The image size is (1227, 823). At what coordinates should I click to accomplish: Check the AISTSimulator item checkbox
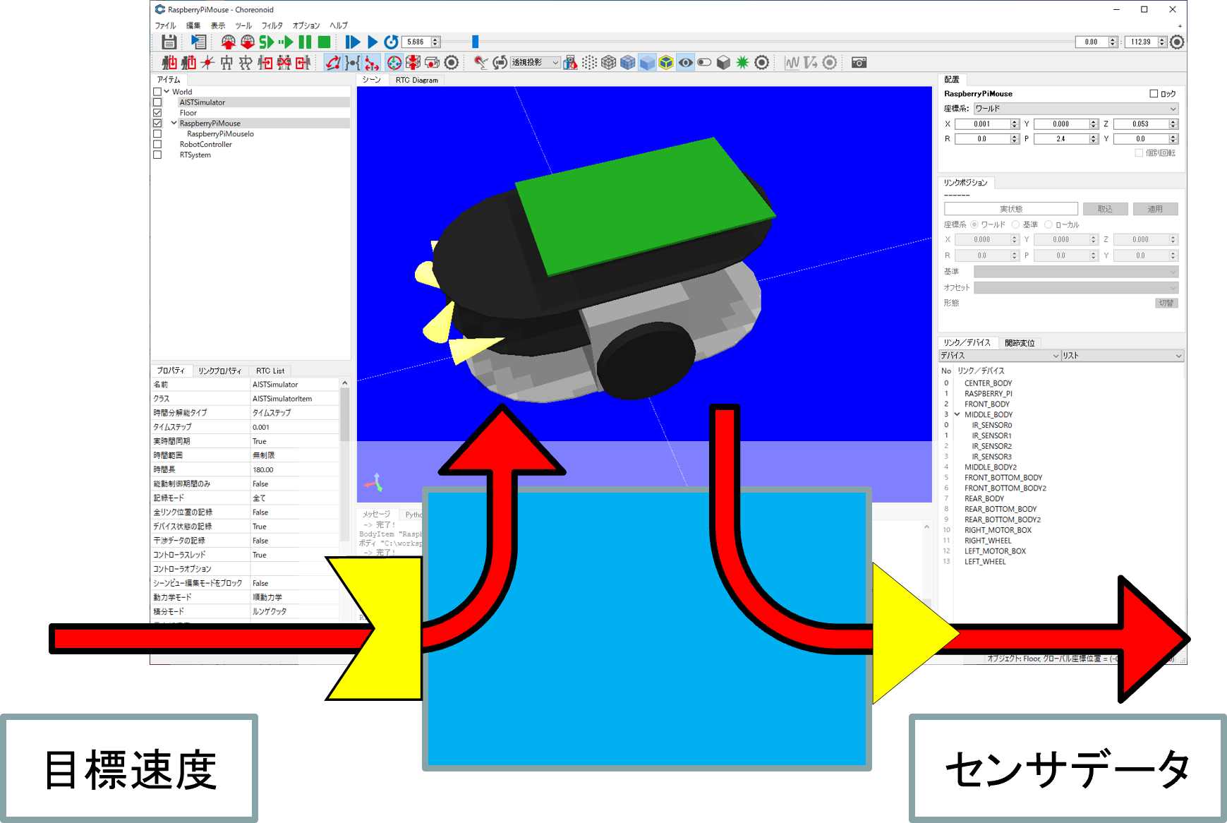[157, 102]
